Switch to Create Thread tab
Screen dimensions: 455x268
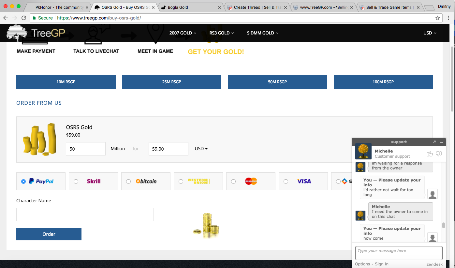click(257, 7)
